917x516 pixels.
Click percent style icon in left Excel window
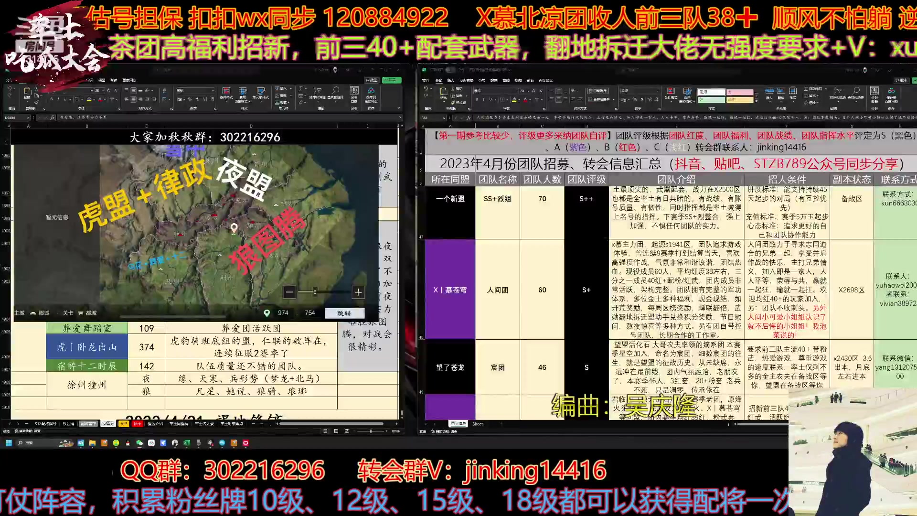[x=190, y=99]
